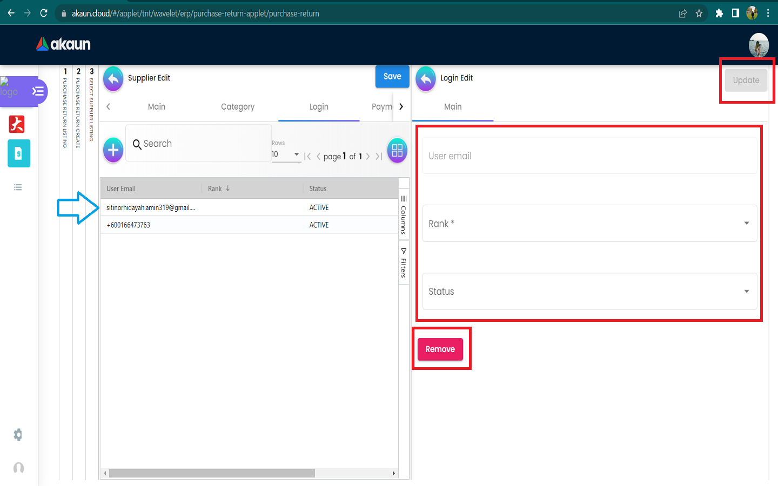Go back from Supplier Edit panel

pyautogui.click(x=113, y=79)
